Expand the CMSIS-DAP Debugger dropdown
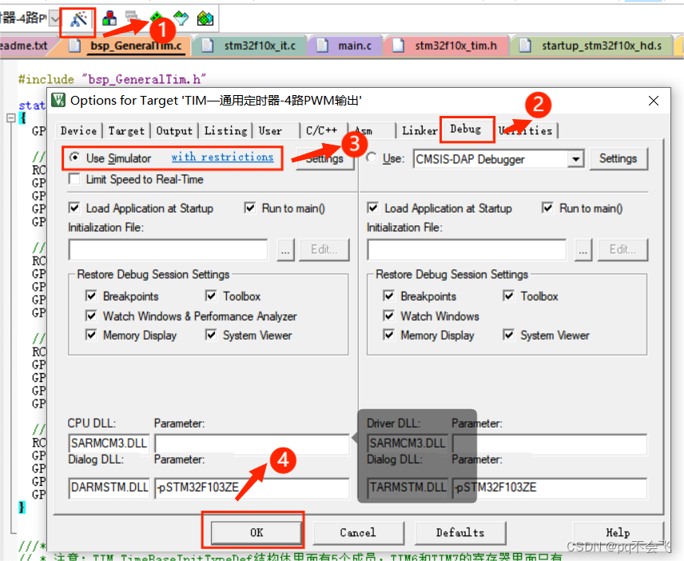 [x=575, y=159]
